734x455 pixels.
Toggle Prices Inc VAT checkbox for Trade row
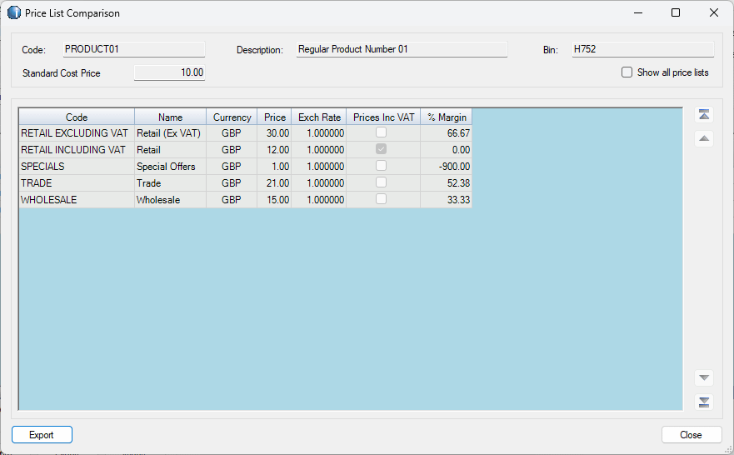[381, 182]
